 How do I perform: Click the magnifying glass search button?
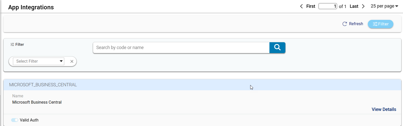point(277,48)
